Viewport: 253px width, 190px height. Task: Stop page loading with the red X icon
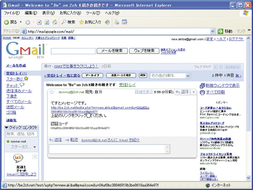click(x=39, y=23)
